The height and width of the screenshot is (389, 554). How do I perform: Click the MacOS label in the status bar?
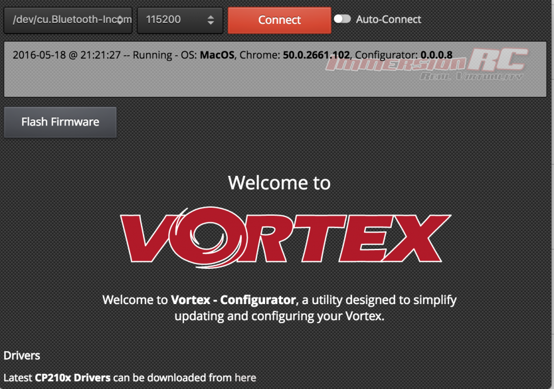(x=216, y=55)
